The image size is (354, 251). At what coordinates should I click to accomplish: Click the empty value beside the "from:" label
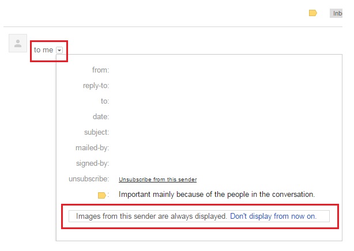pyautogui.click(x=173, y=70)
